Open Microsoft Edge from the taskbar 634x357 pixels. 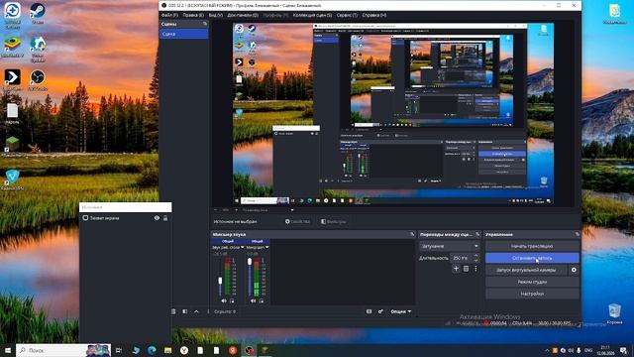coord(152,350)
